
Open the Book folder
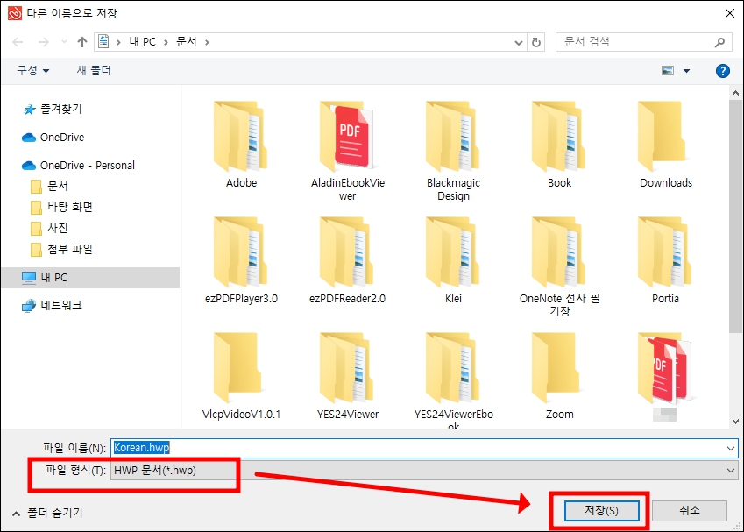pyautogui.click(x=559, y=145)
